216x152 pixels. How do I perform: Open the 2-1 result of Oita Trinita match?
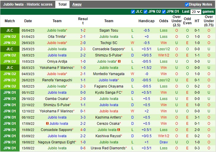pos(83,37)
